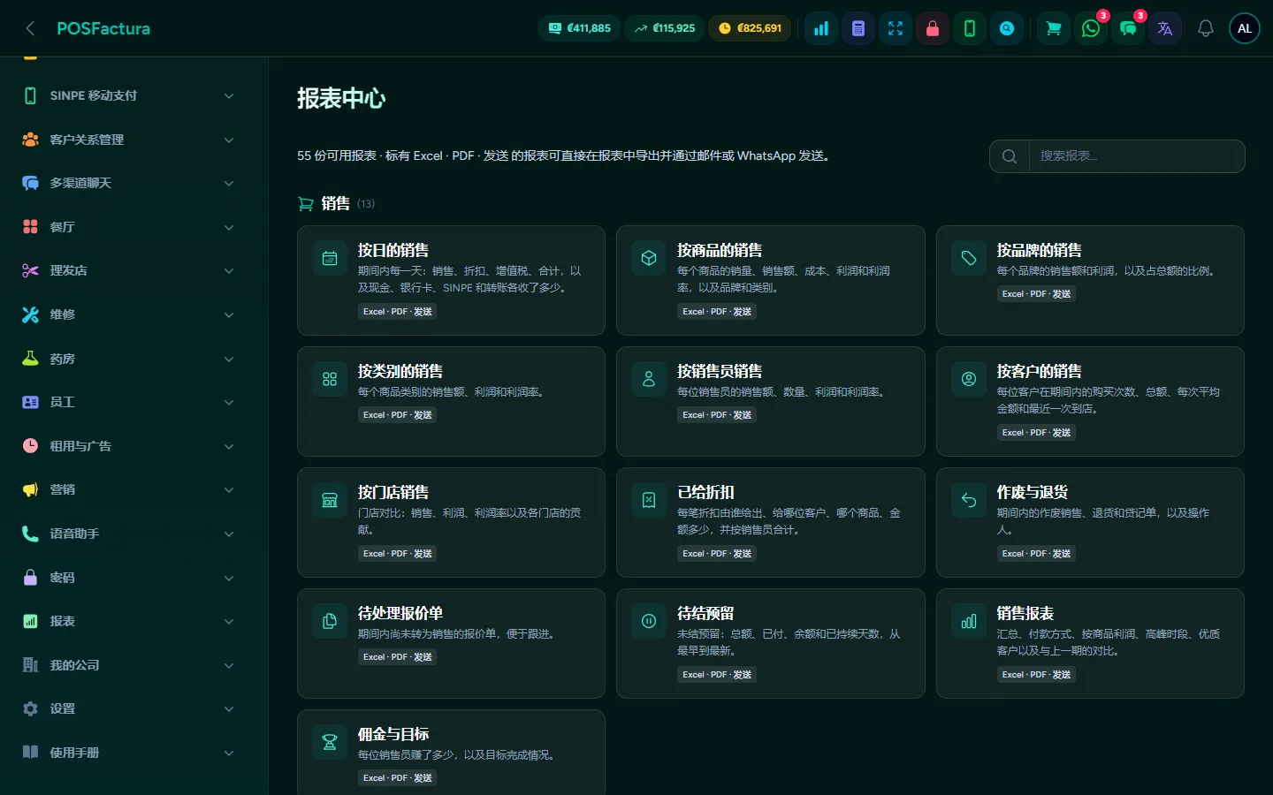Open the shopping cart icon in toolbar
This screenshot has width=1273, height=795.
point(1054,28)
